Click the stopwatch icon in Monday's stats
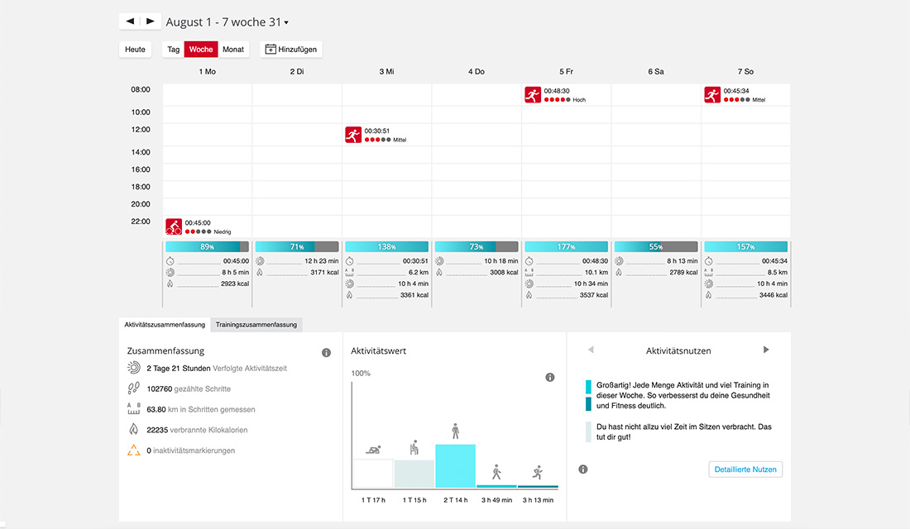The width and height of the screenshot is (910, 529). (x=170, y=261)
